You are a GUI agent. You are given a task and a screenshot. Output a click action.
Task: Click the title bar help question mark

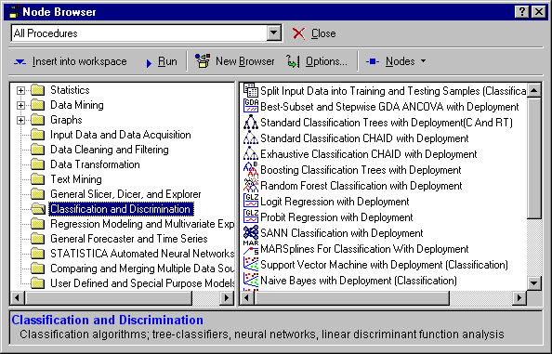(x=521, y=12)
